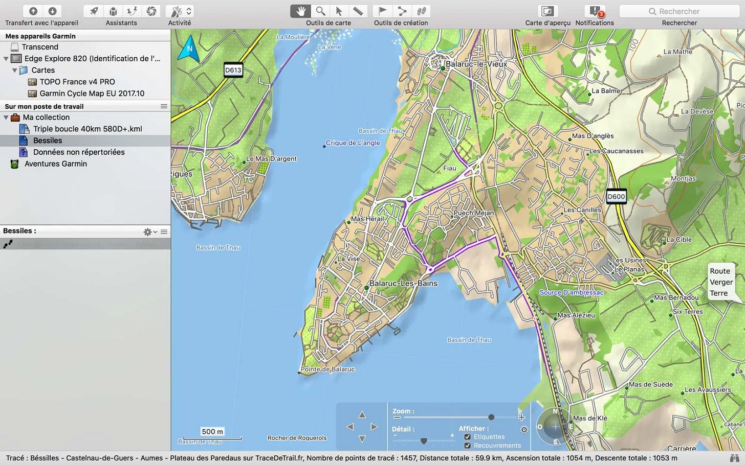This screenshot has height=465, width=745.
Task: Click the Tracé info in status bar
Action: [x=341, y=458]
